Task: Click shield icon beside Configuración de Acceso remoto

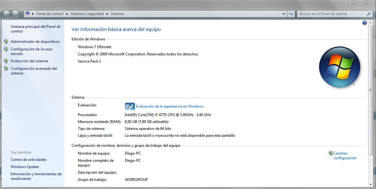Action: [x=6, y=49]
